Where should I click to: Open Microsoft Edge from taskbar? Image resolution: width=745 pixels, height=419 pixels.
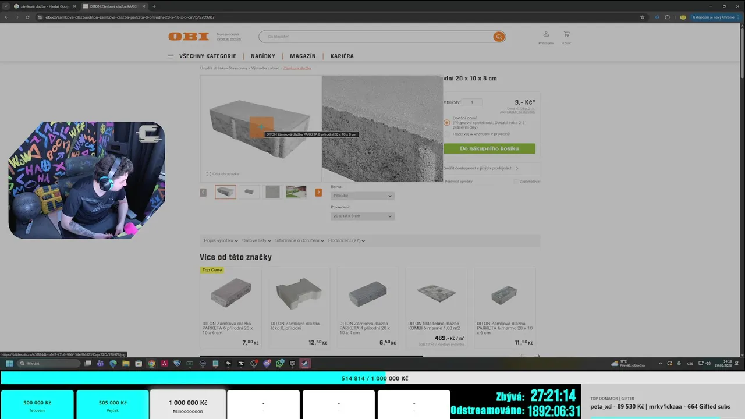tap(113, 363)
